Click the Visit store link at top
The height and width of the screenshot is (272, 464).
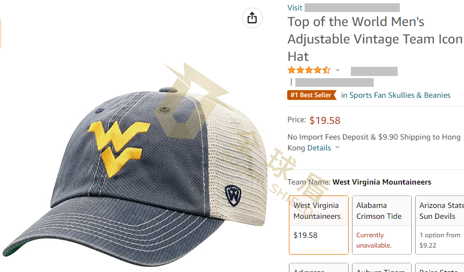[x=344, y=8]
